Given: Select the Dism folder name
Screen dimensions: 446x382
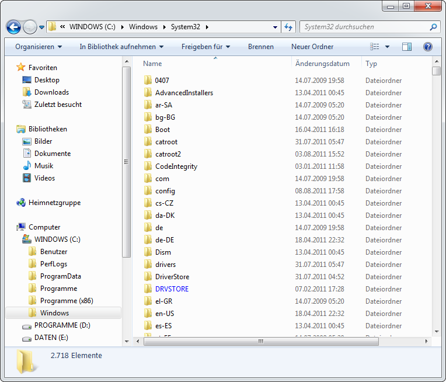Looking at the screenshot, I should coord(163,252).
